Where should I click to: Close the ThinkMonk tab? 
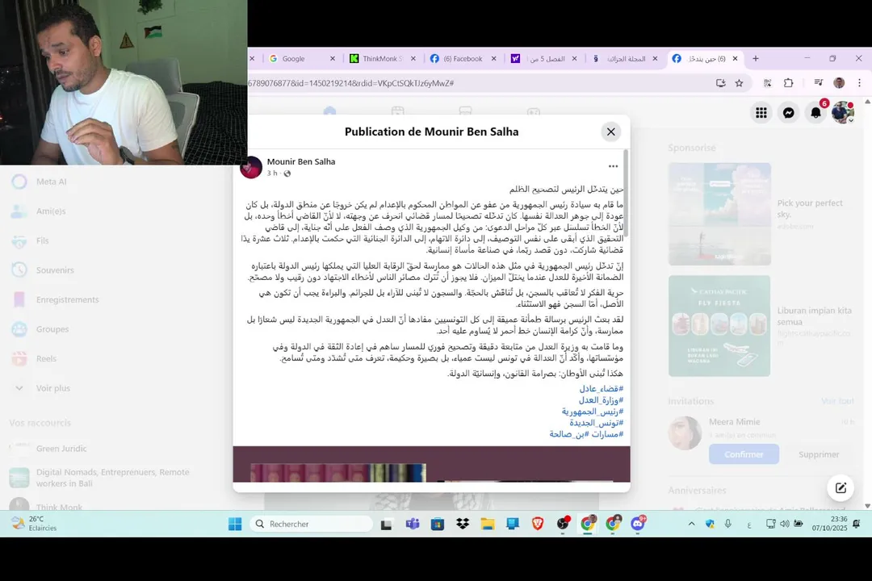coord(413,58)
